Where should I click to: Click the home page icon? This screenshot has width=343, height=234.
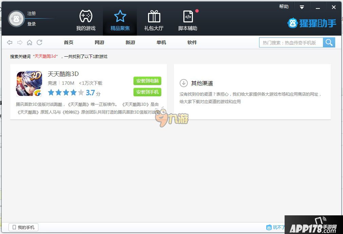[30, 42]
